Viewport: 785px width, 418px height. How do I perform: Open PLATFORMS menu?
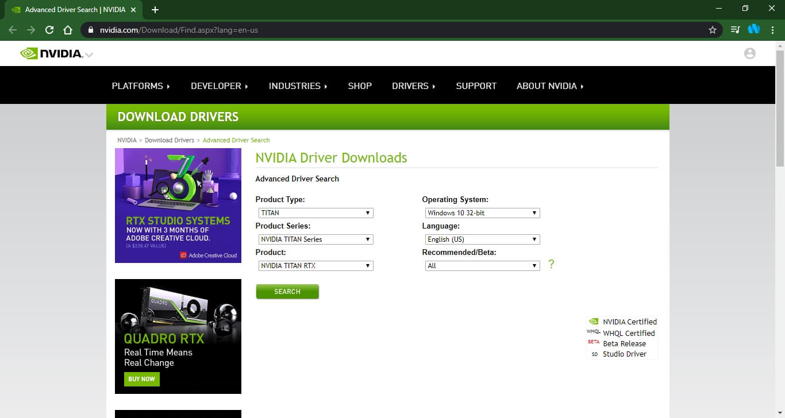pos(141,86)
